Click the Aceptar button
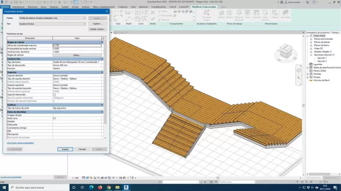This screenshot has height=191, width=341. tap(65, 149)
